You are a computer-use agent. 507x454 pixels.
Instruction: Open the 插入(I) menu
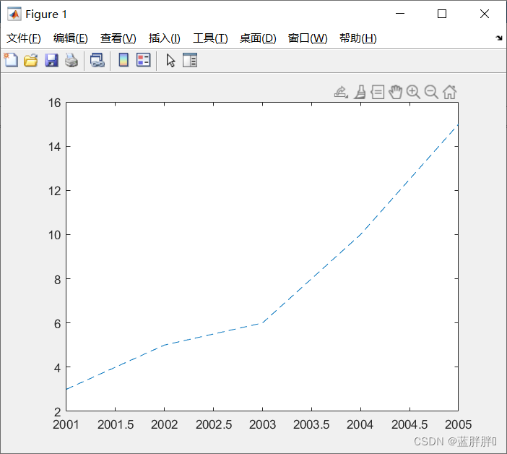click(x=164, y=38)
